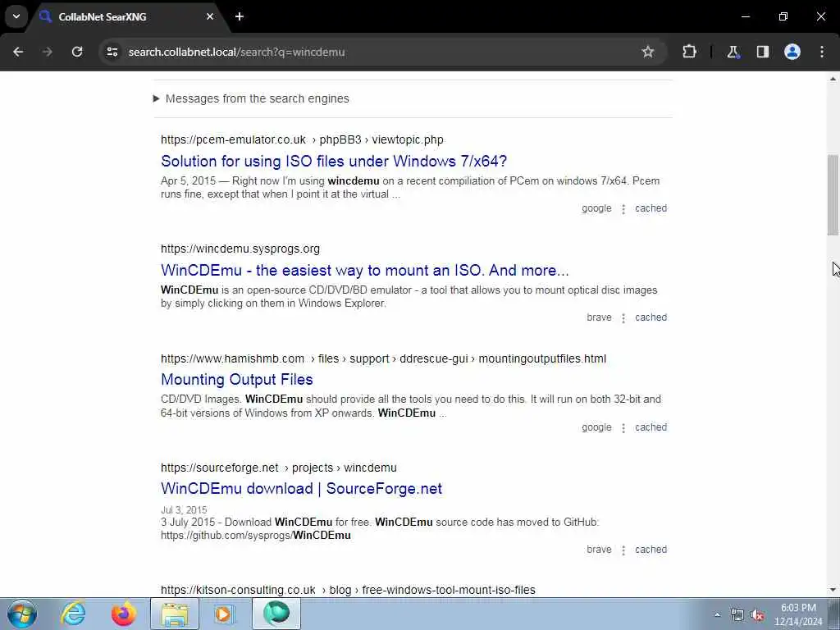Click the muted volume tray icon
The image size is (840, 630).
(757, 615)
